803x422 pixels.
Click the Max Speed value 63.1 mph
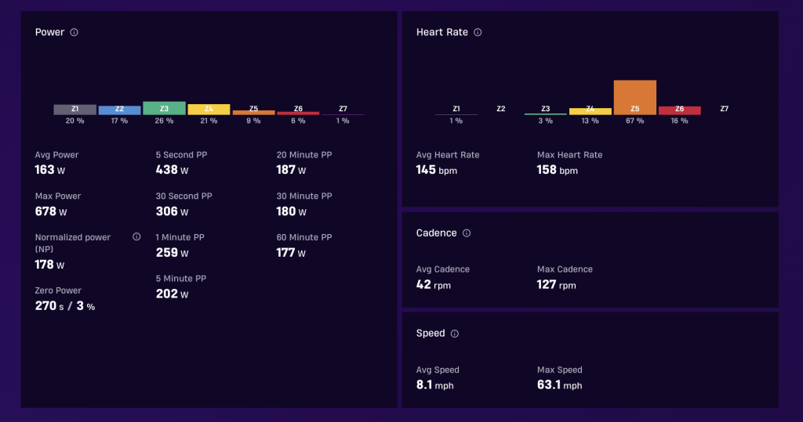pyautogui.click(x=559, y=384)
